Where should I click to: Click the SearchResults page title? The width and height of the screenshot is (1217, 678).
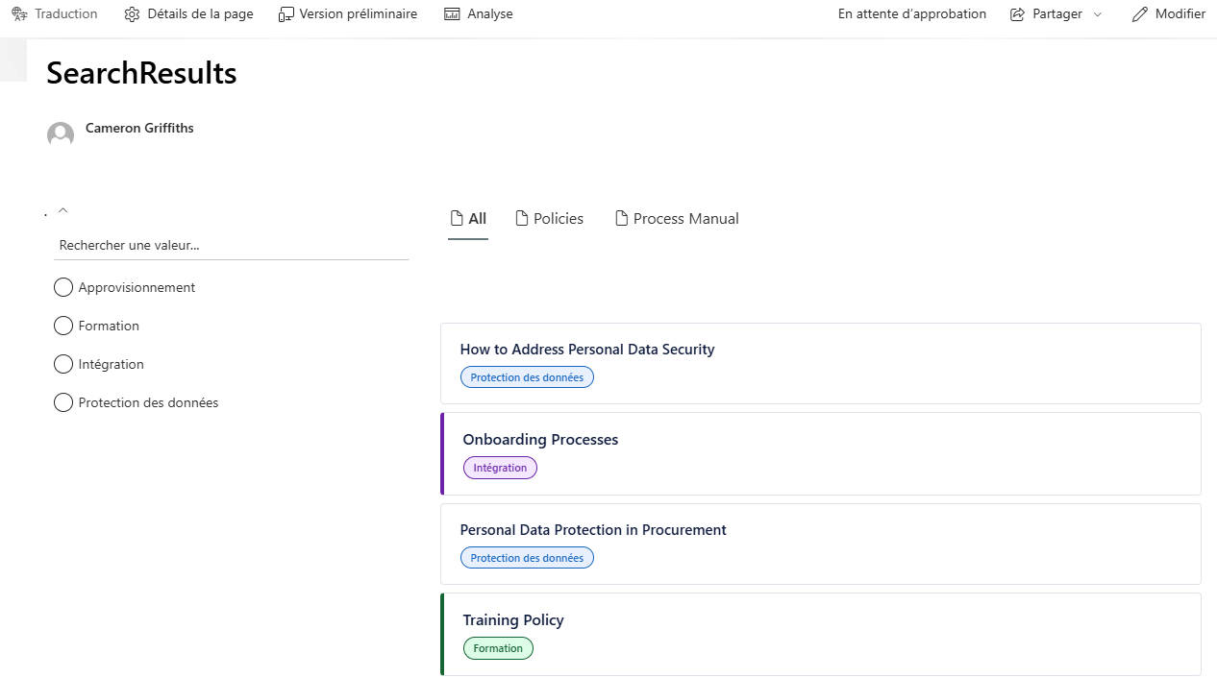[141, 73]
